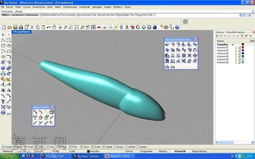Switch to Bez Nazwy Rhinoceros taskbar button
Screen dimensions: 255x159
87,156
